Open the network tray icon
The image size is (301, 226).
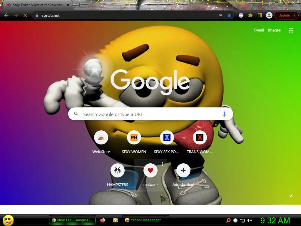point(243,220)
